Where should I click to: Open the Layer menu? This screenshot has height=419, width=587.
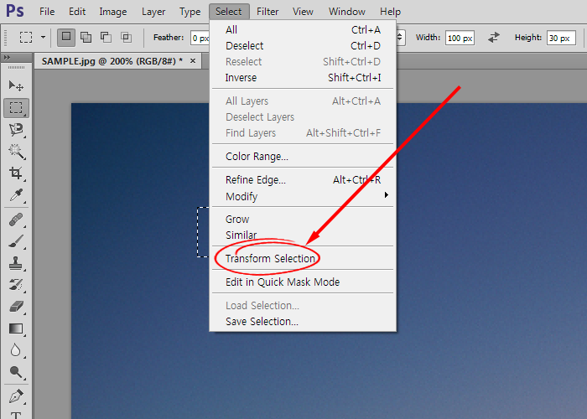[x=153, y=12]
